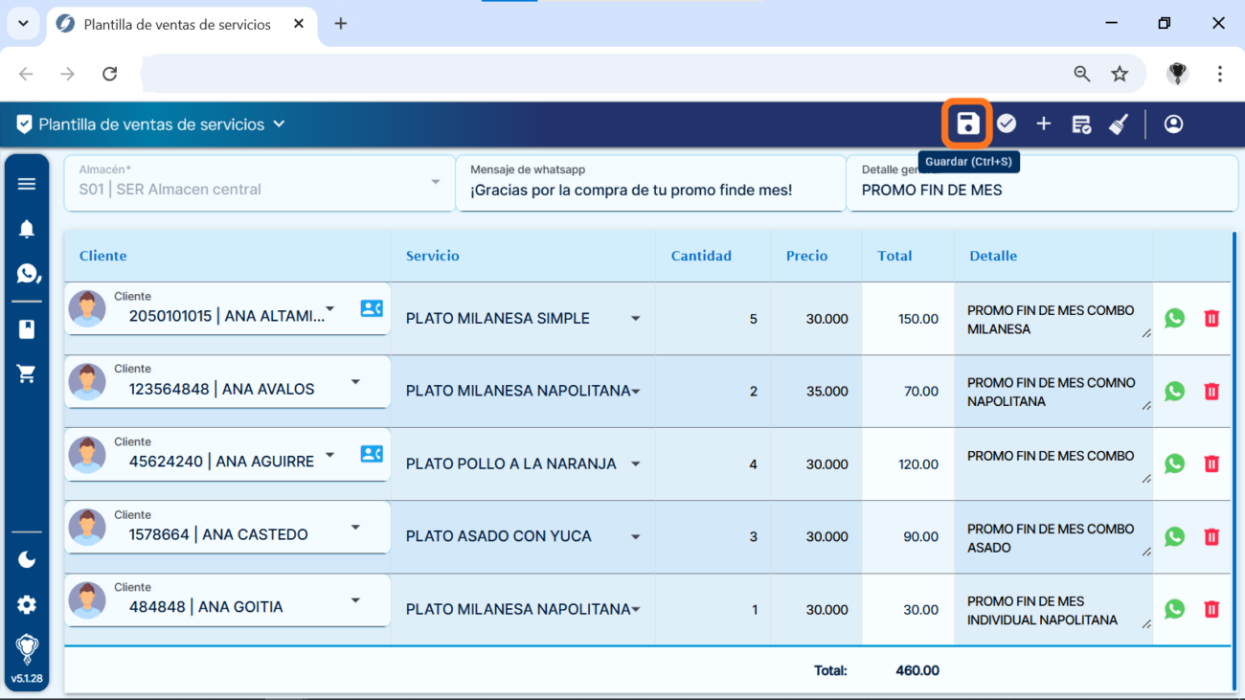This screenshot has height=700, width=1245.
Task: Click the broom clear icon in toolbar
Action: pos(1119,124)
